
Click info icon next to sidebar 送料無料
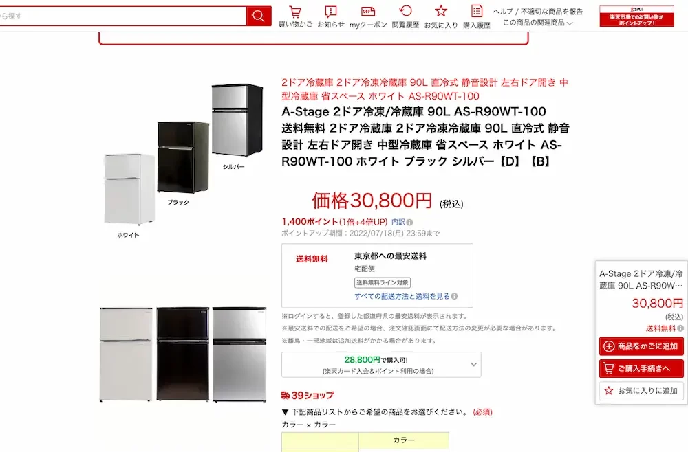click(680, 328)
